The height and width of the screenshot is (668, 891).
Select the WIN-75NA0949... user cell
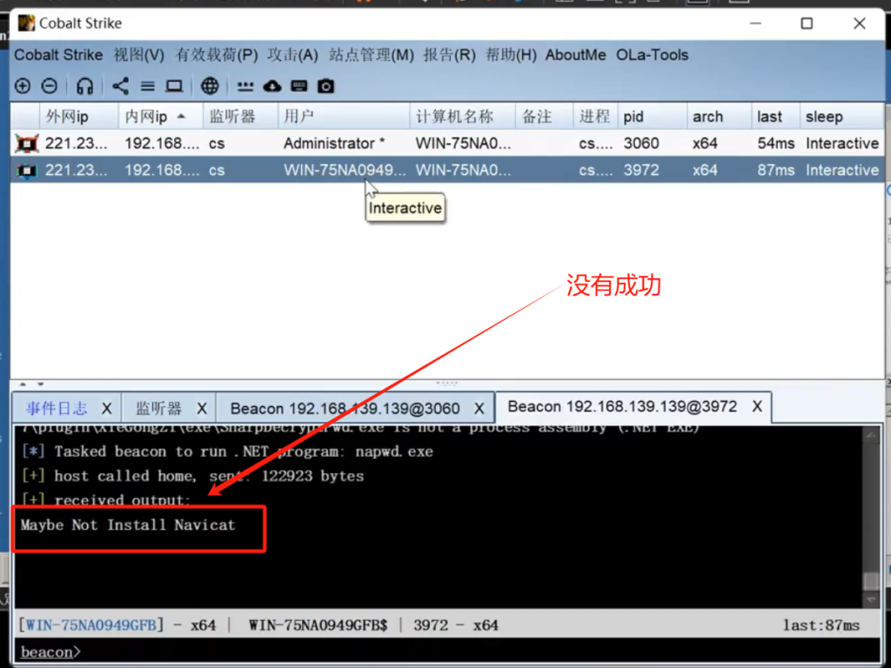pyautogui.click(x=345, y=170)
